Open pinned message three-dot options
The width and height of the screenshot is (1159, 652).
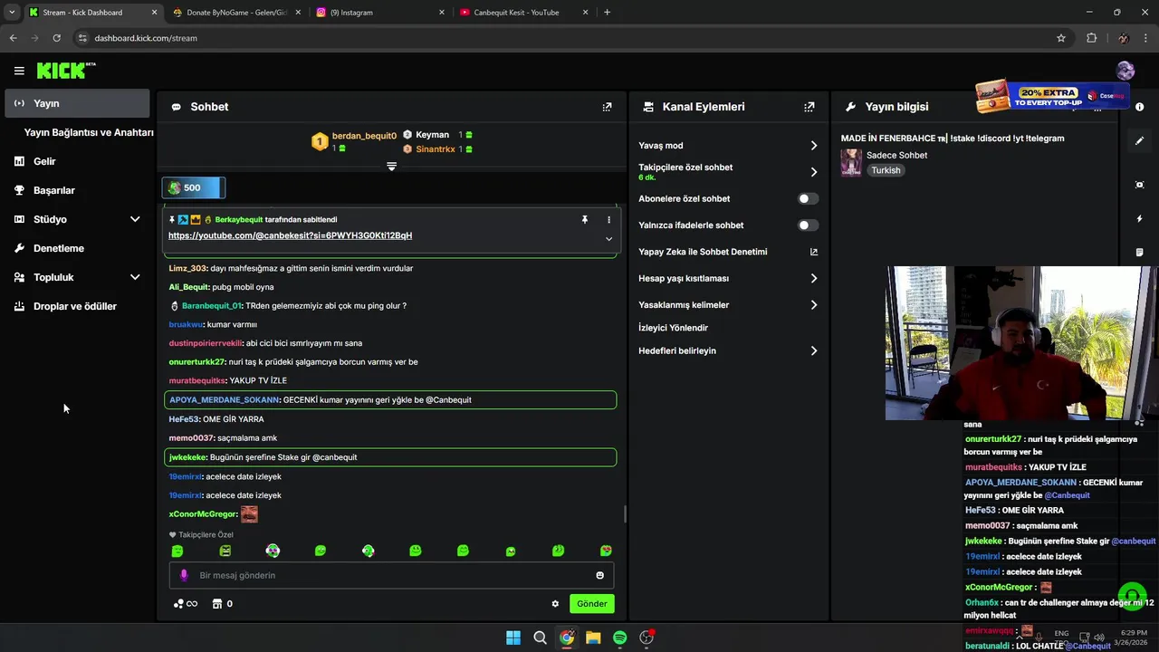click(x=608, y=220)
